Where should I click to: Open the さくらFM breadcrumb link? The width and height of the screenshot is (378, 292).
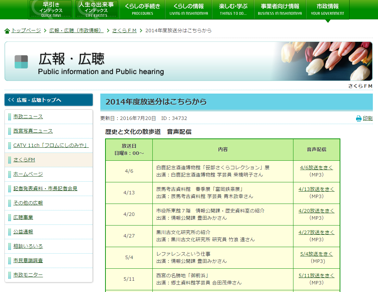(124, 31)
